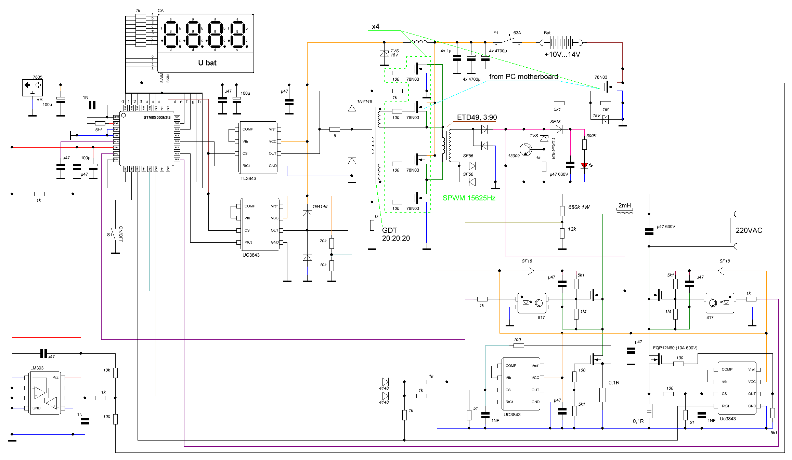
Task: Click the SPWM 15625Hz green label
Action: [x=469, y=198]
